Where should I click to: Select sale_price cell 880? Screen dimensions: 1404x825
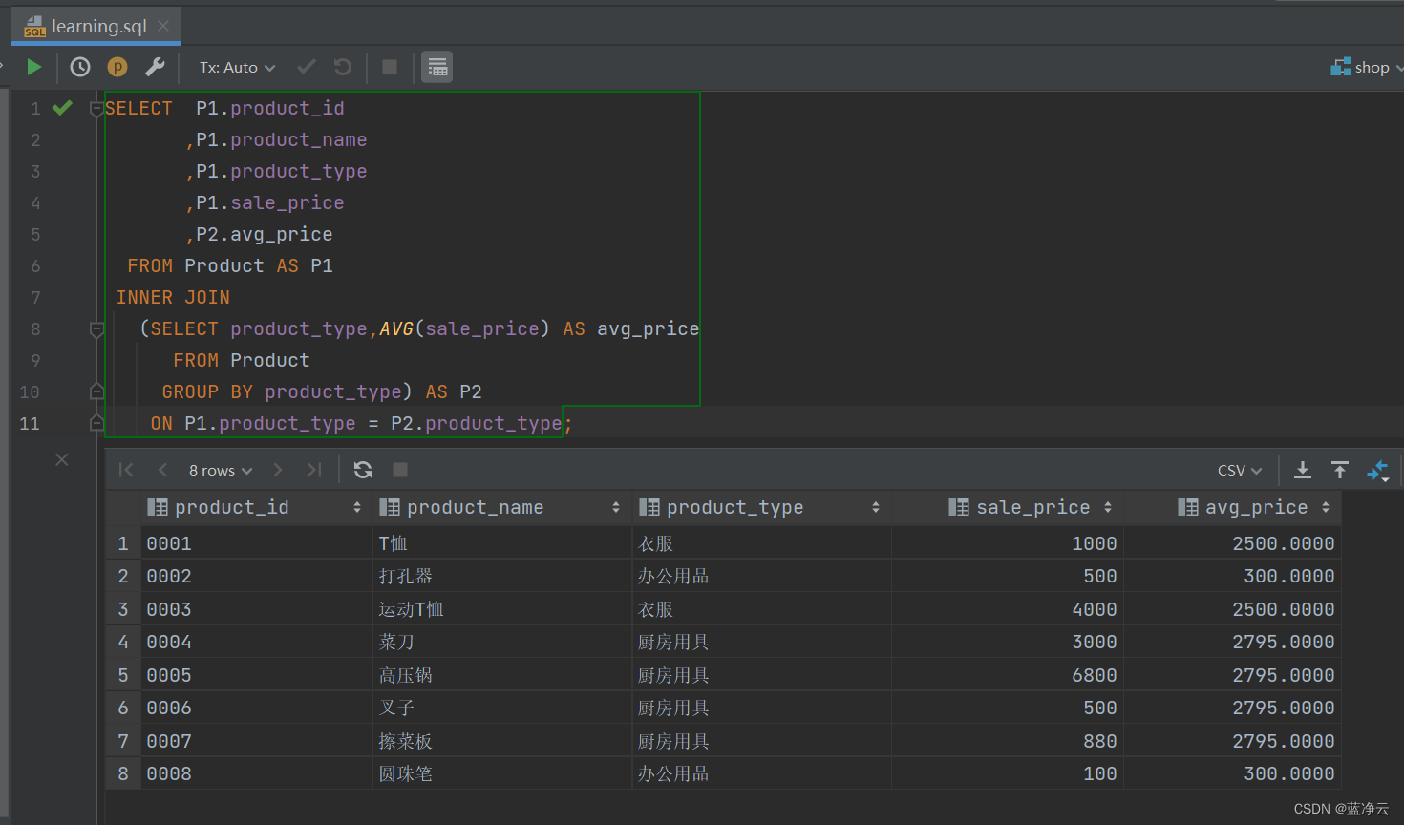1008,741
